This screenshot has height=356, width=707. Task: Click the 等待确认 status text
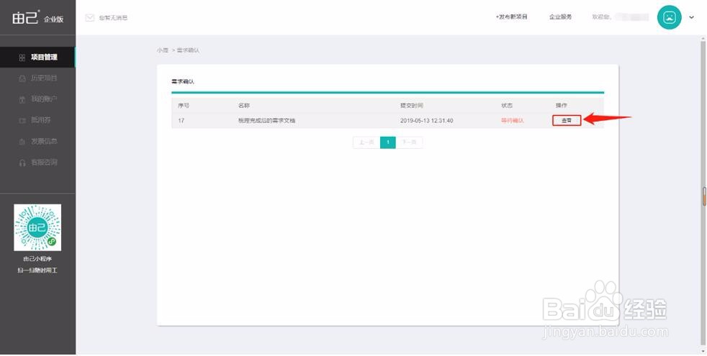(x=512, y=121)
